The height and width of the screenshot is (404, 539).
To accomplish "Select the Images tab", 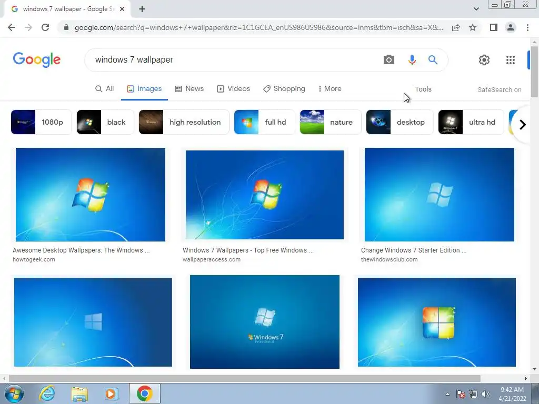I will pos(144,88).
